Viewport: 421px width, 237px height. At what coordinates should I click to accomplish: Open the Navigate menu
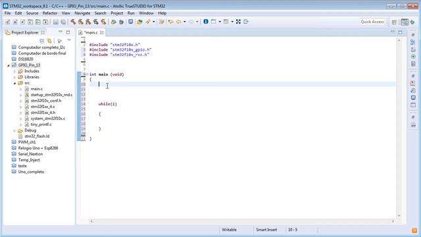tap(82, 13)
